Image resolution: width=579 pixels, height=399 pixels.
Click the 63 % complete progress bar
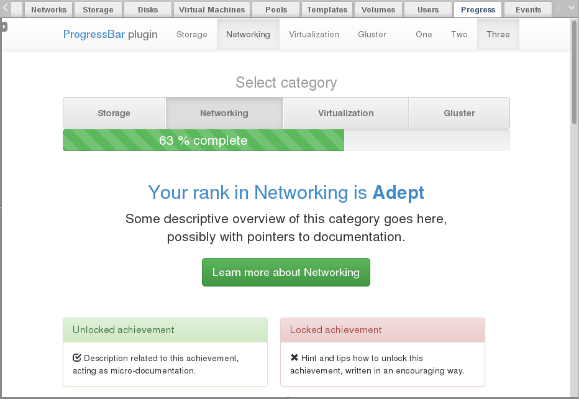click(x=203, y=140)
